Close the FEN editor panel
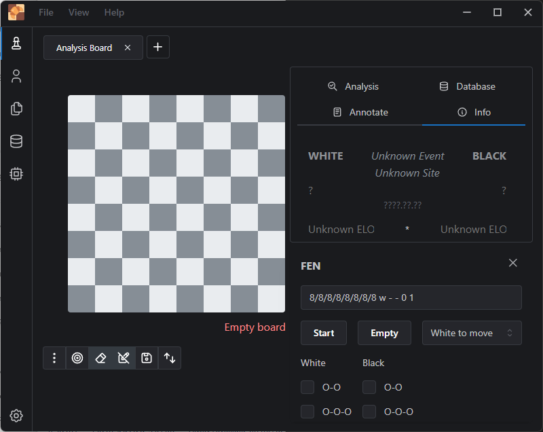This screenshot has height=432, width=543. click(x=513, y=263)
